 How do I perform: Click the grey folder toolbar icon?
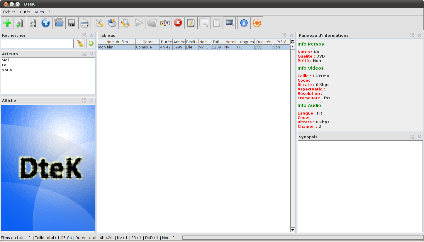(152, 23)
